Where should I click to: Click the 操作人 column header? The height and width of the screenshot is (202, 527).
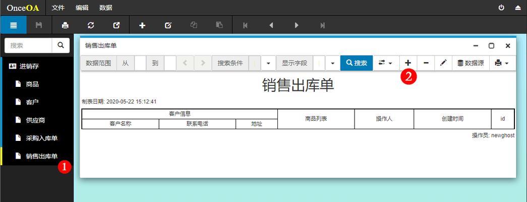point(384,119)
